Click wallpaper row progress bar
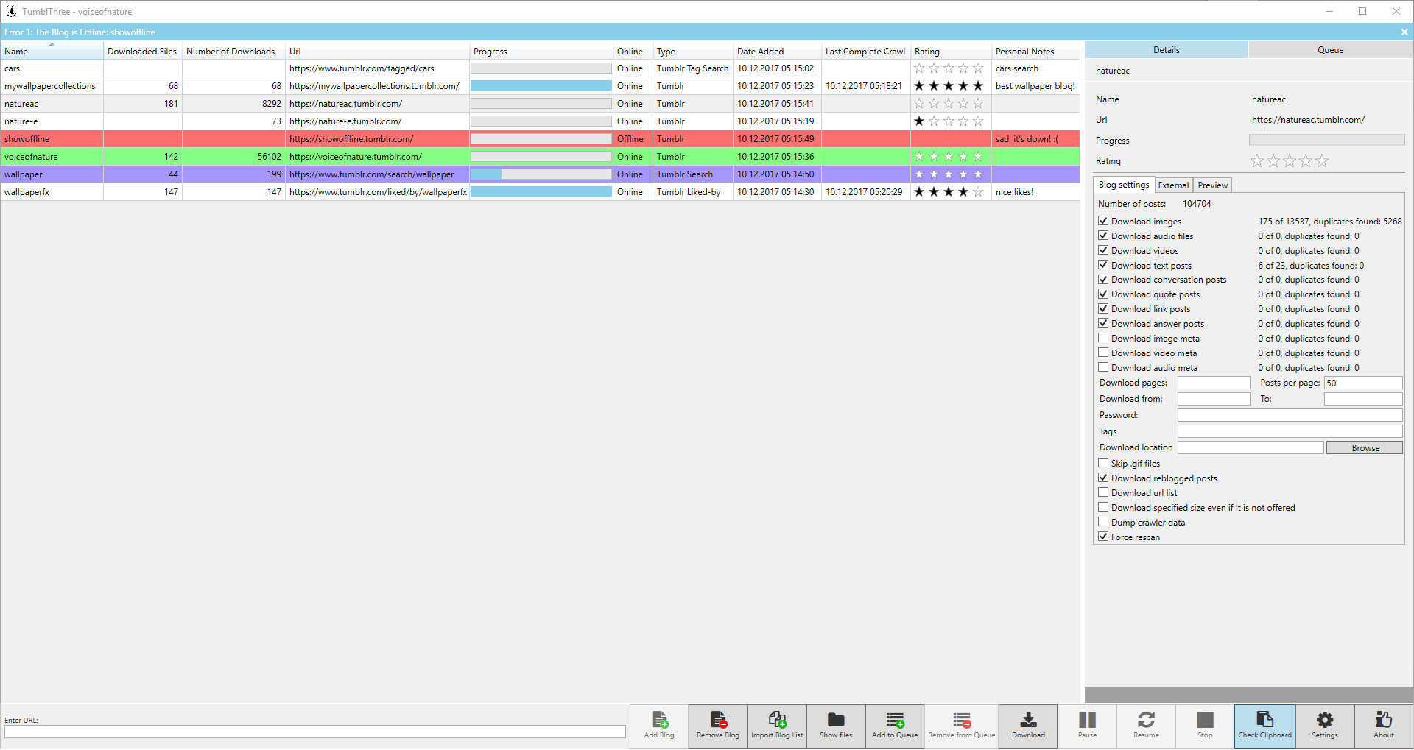Image resolution: width=1414 pixels, height=750 pixels. coord(541,174)
